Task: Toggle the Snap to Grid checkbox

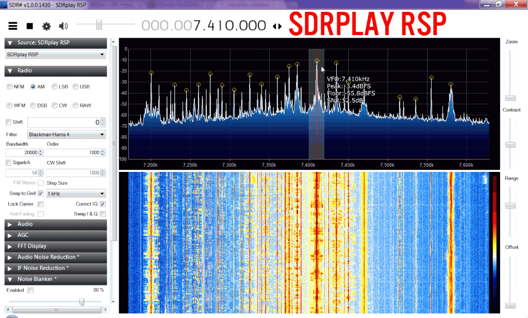Action: tap(41, 194)
